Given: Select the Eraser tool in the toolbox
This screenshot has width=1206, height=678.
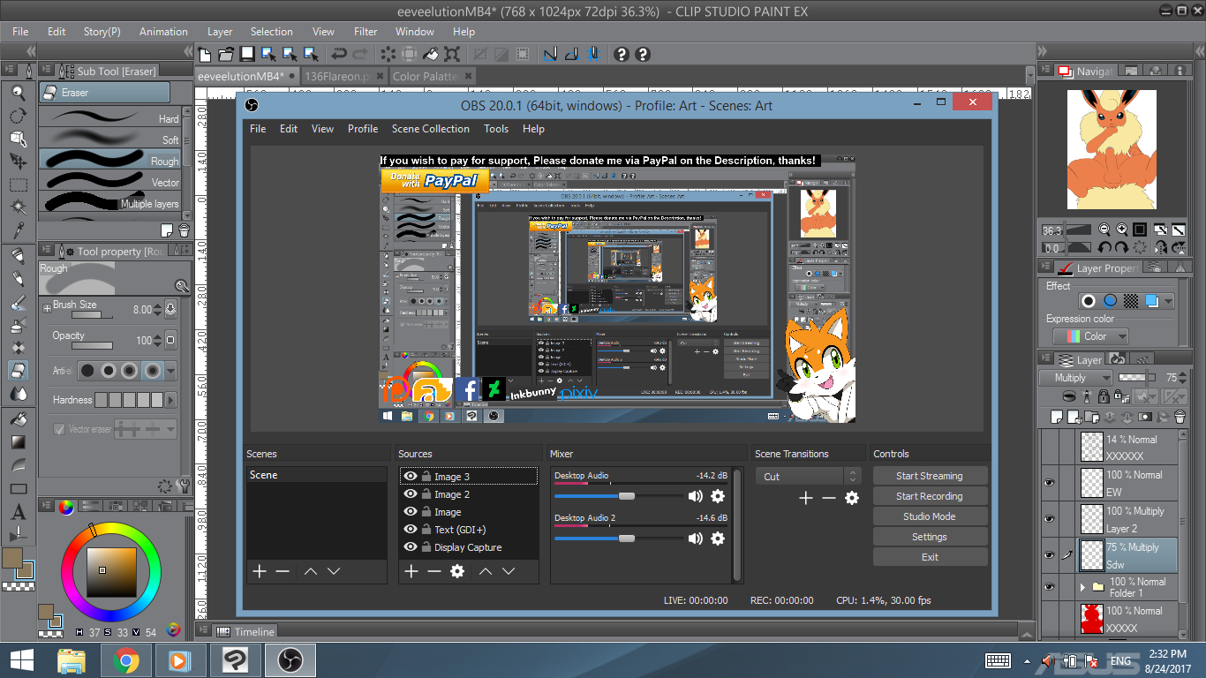Looking at the screenshot, I should [18, 370].
